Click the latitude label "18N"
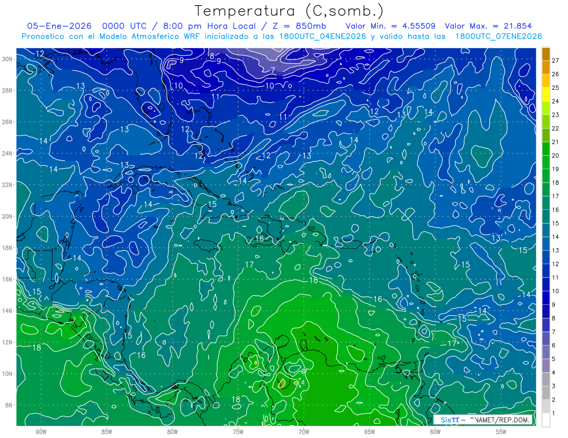 point(7,248)
